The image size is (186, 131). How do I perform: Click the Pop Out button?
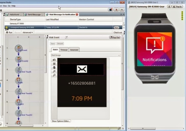pos(115,37)
